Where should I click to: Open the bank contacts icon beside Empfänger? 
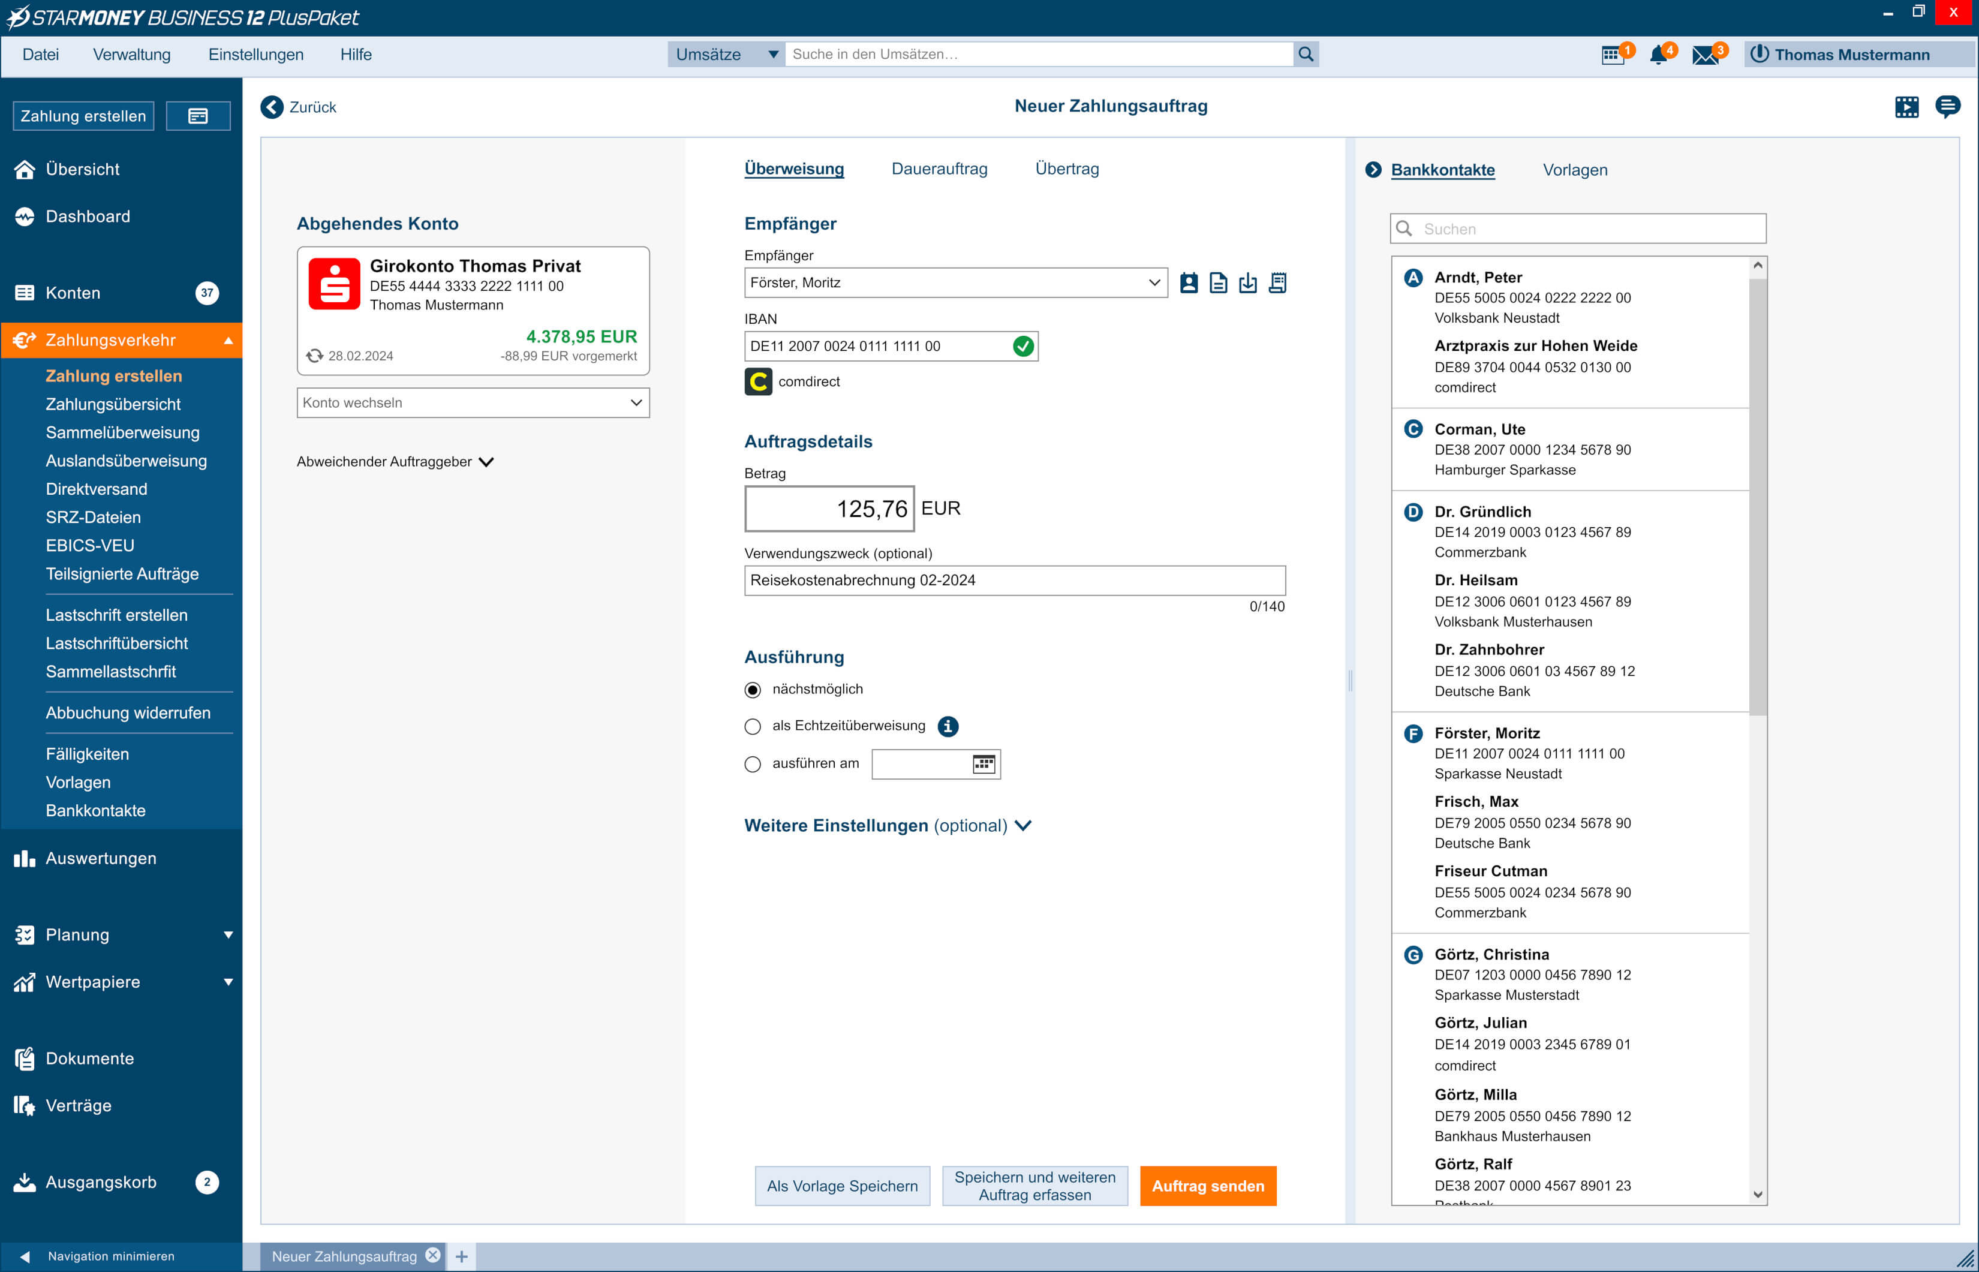click(1189, 283)
